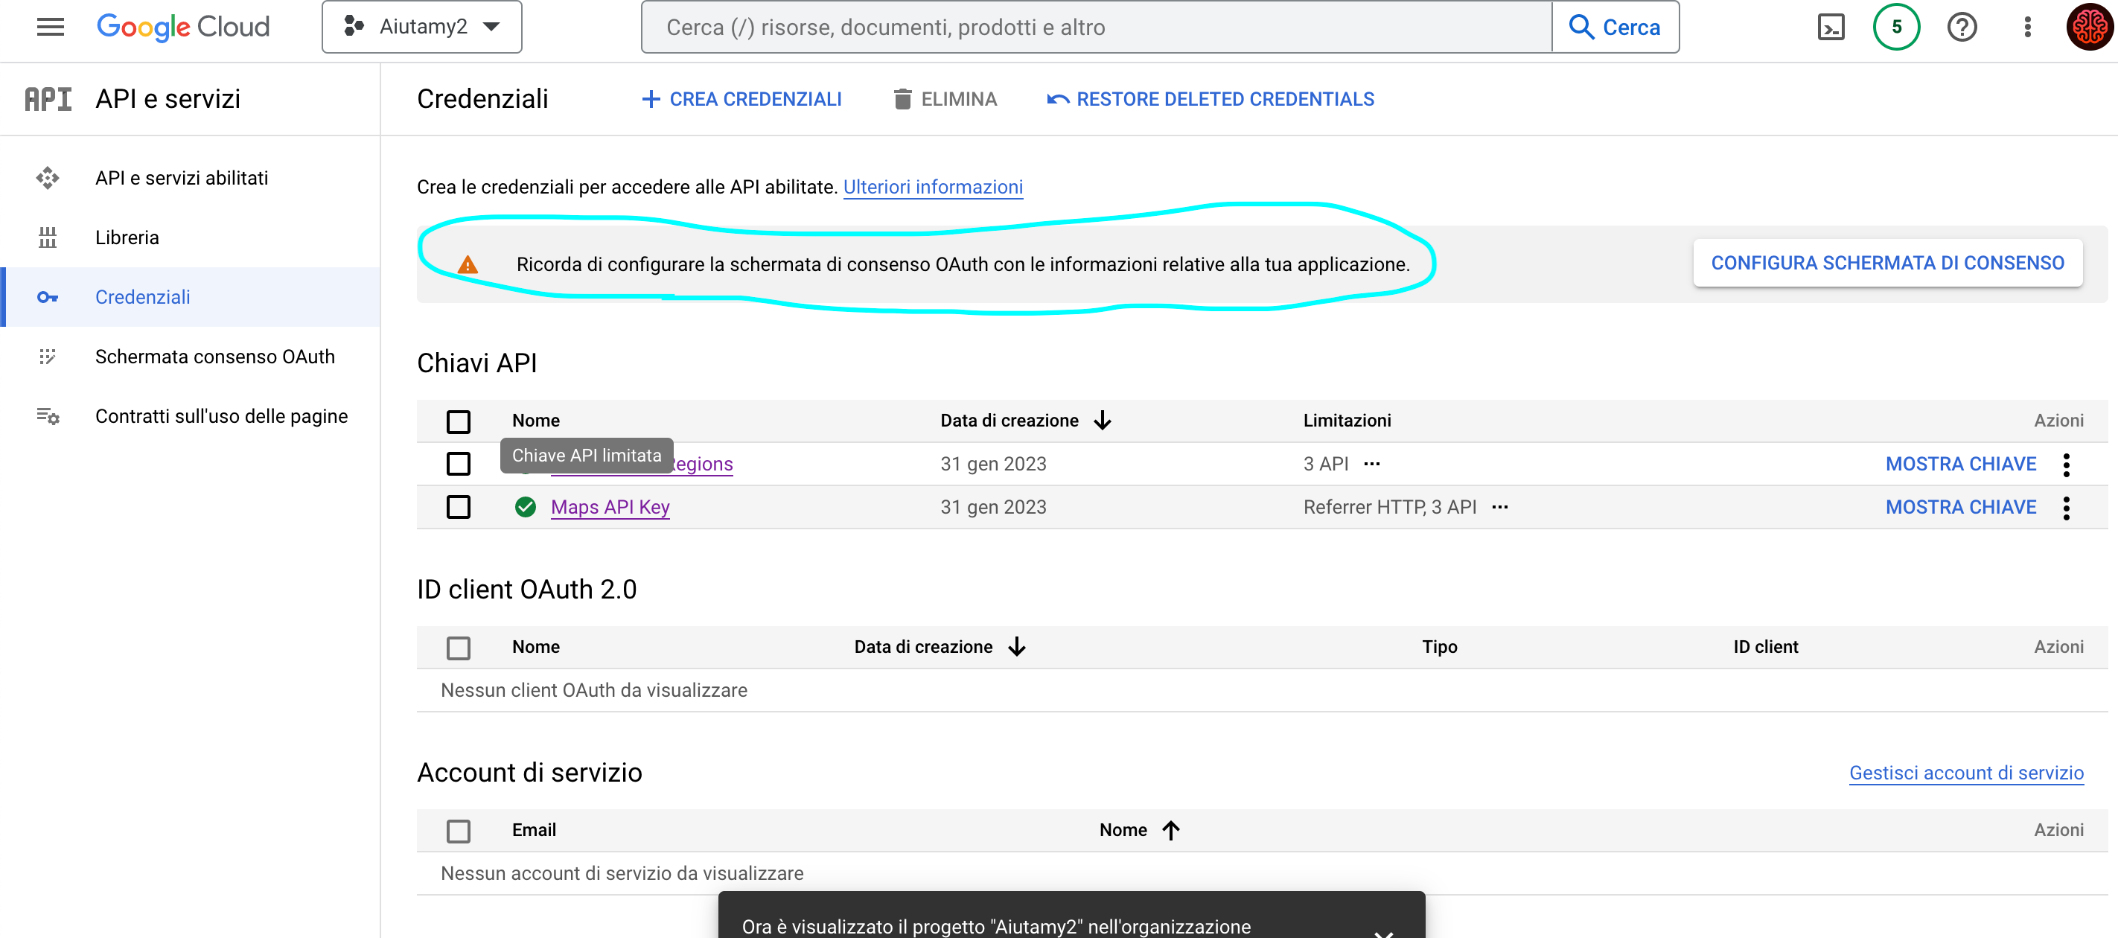This screenshot has width=2118, height=938.
Task: Click CREA CREDENZIALI button
Action: tap(741, 100)
